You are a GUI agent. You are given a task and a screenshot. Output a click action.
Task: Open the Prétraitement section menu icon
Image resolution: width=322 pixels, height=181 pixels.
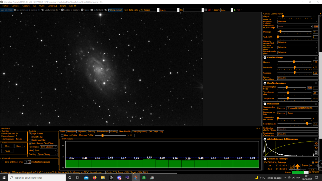tap(316, 104)
